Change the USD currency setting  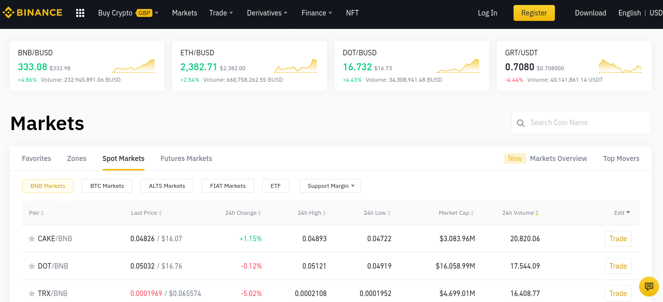pyautogui.click(x=656, y=13)
